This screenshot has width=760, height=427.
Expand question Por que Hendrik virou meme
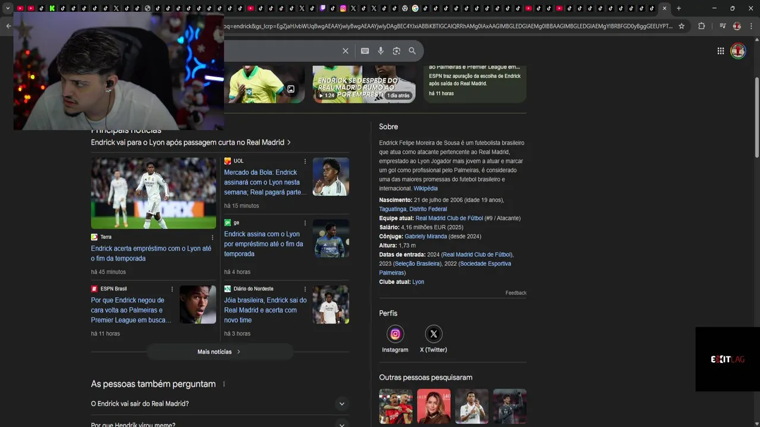pyautogui.click(x=218, y=424)
